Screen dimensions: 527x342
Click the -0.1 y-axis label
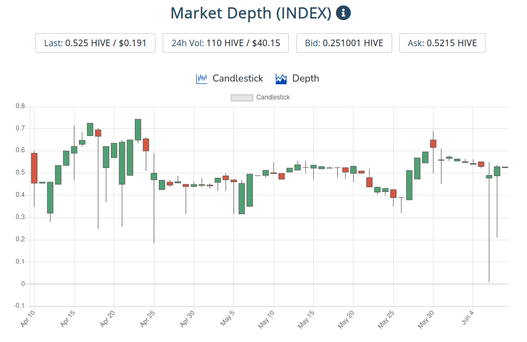click(x=19, y=306)
